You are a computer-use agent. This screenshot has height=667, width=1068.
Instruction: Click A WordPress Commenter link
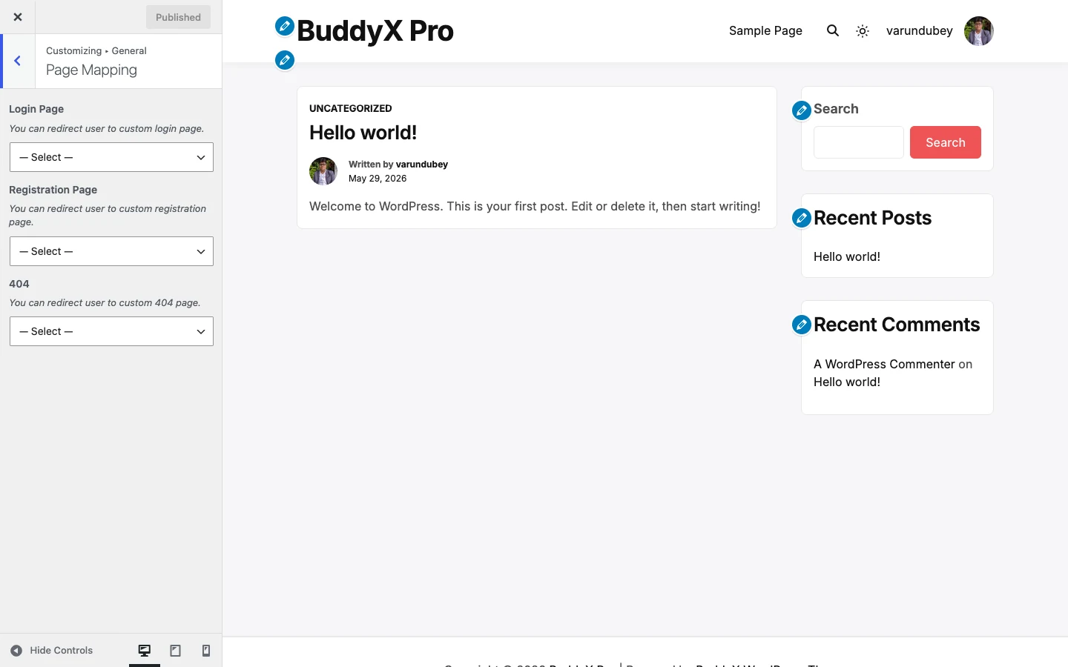[884, 364]
